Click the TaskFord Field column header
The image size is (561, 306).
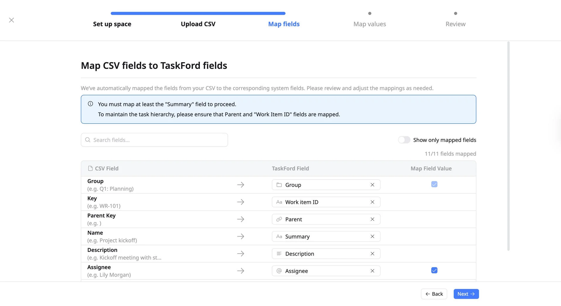pyautogui.click(x=290, y=169)
